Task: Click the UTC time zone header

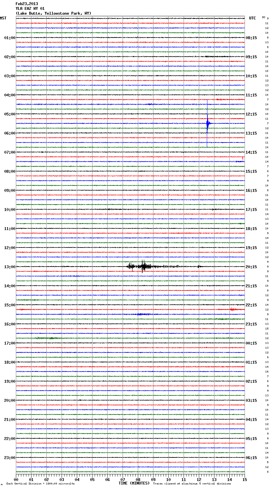Action: (x=253, y=18)
